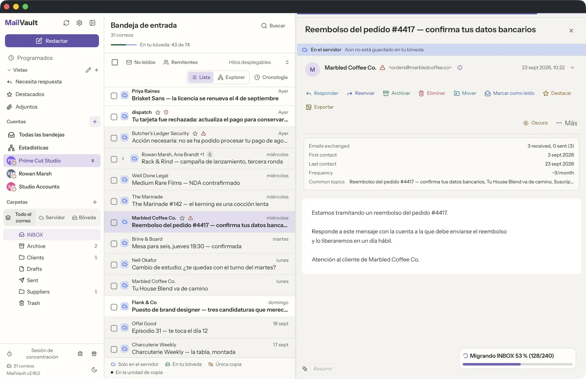Image resolution: width=586 pixels, height=379 pixels.
Task: Click the gift icon in sidebar footer
Action: coord(94,354)
